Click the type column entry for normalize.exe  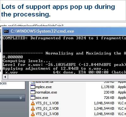[x=122, y=92]
